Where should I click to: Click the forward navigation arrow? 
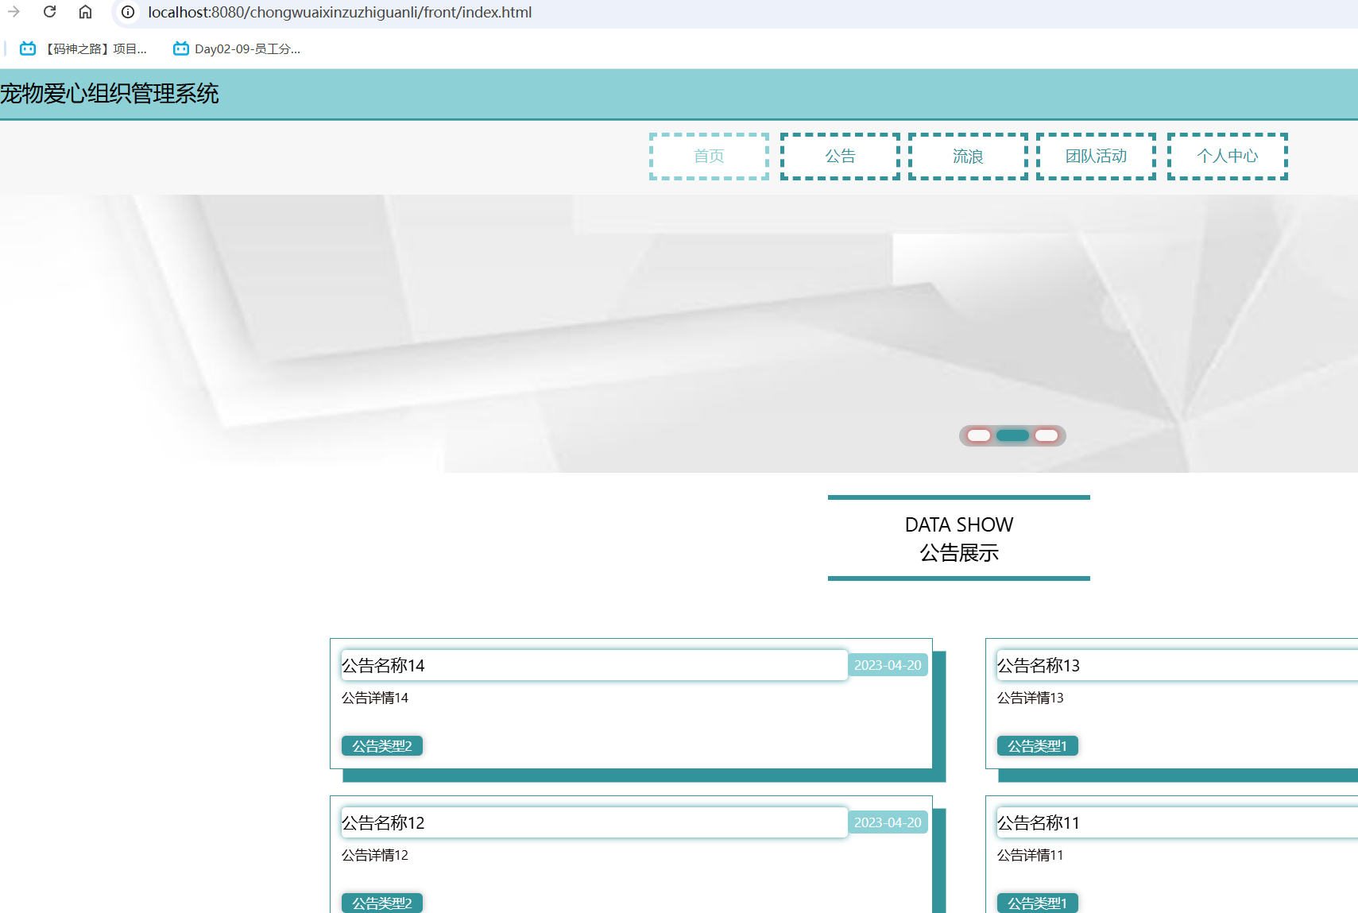[x=14, y=12]
